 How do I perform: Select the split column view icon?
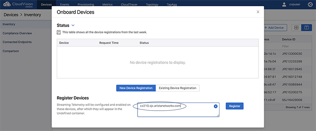click(x=307, y=28)
